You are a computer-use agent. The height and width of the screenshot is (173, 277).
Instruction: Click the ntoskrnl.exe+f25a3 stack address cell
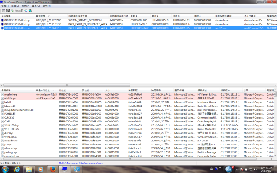coord(46,95)
